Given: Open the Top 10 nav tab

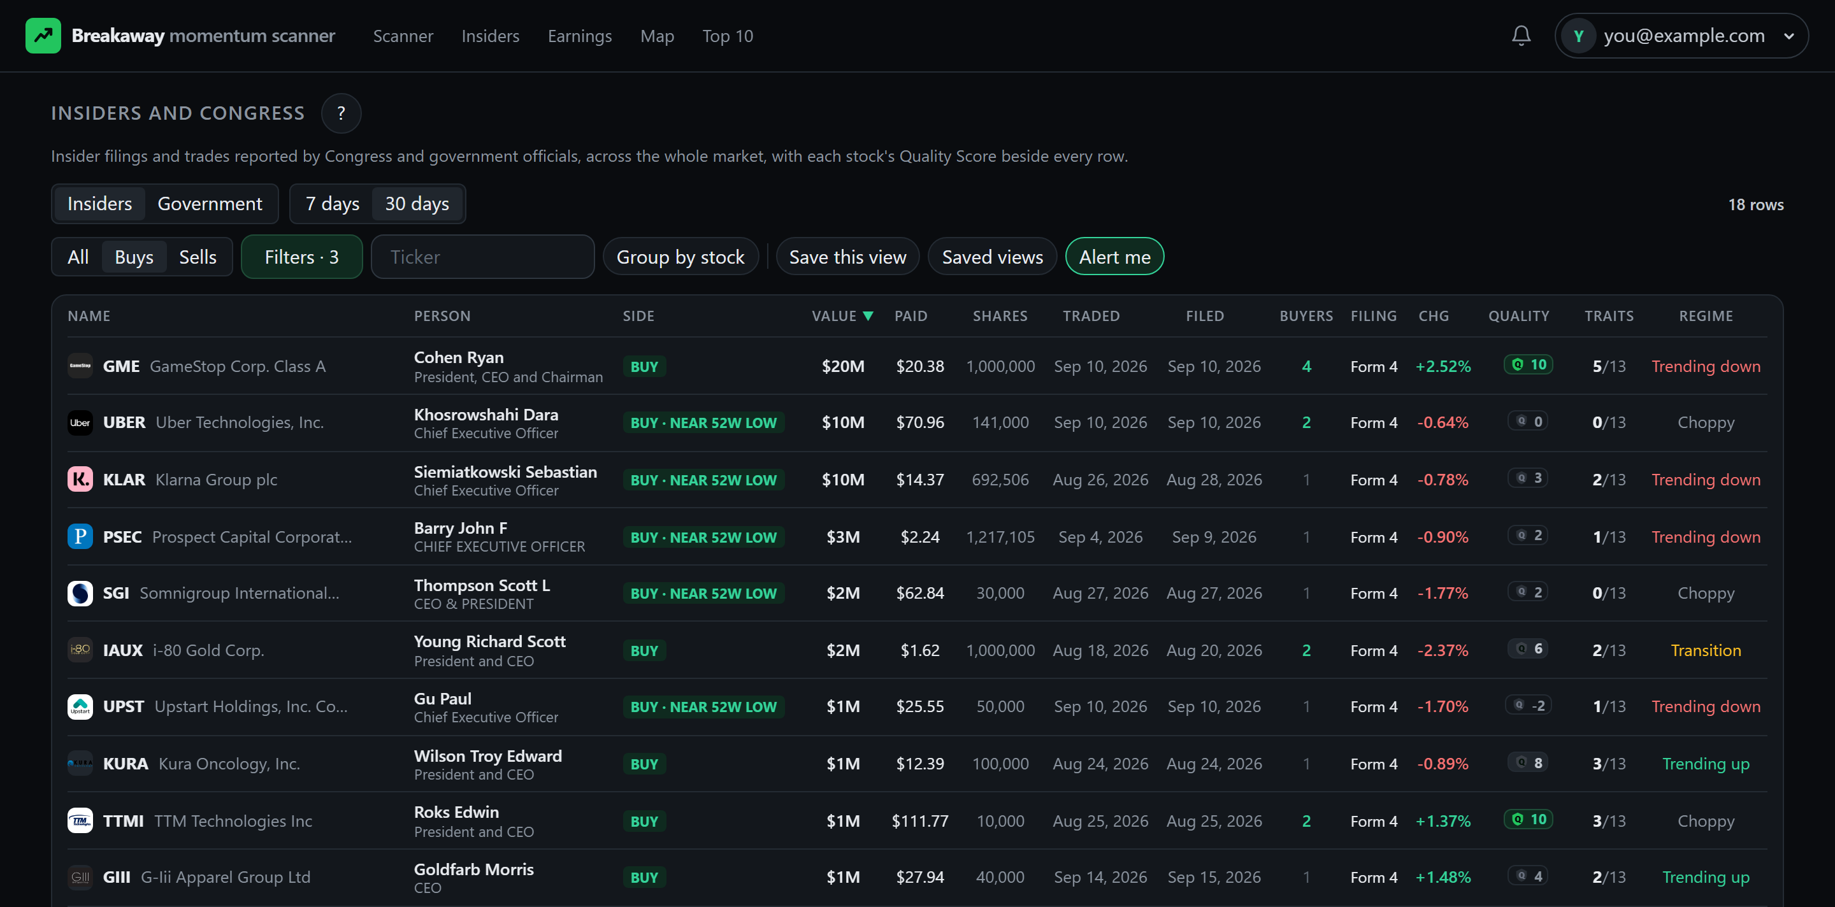Looking at the screenshot, I should 727,36.
